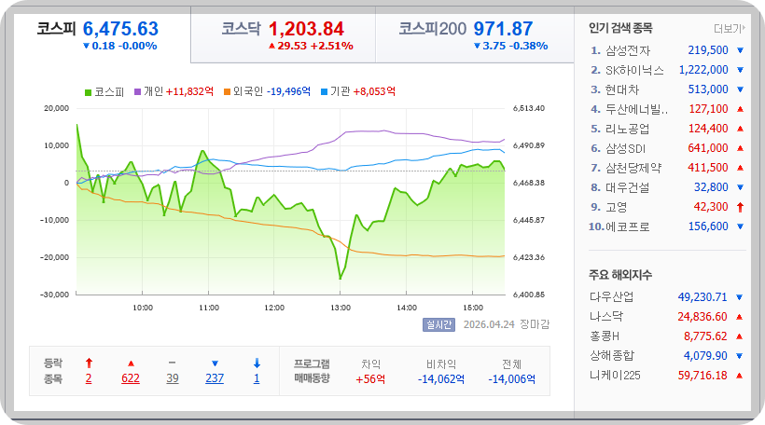The height and width of the screenshot is (425, 765).
Task: Click the down arrow beside 에코프로
Action: pos(740,226)
